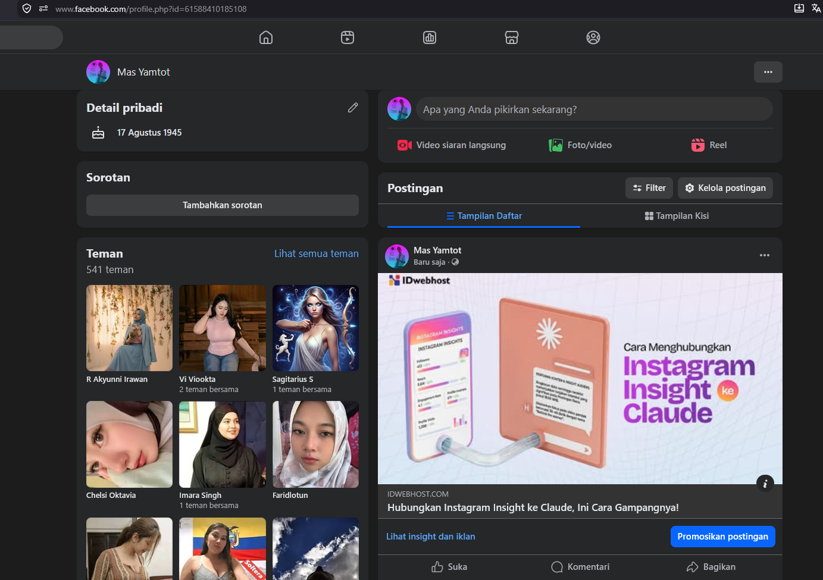The height and width of the screenshot is (580, 823).
Task: Click the Chelsi Oktavia name link
Action: pyautogui.click(x=111, y=496)
